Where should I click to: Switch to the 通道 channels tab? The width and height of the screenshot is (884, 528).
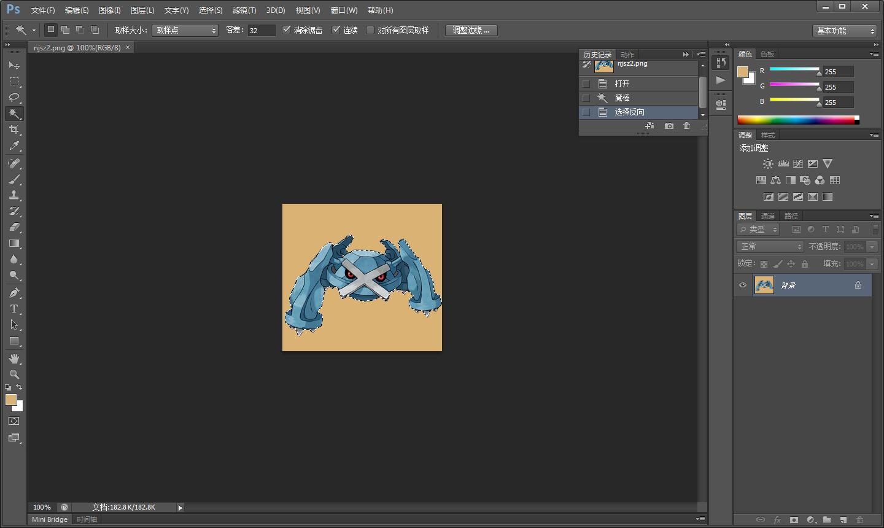[x=768, y=216]
